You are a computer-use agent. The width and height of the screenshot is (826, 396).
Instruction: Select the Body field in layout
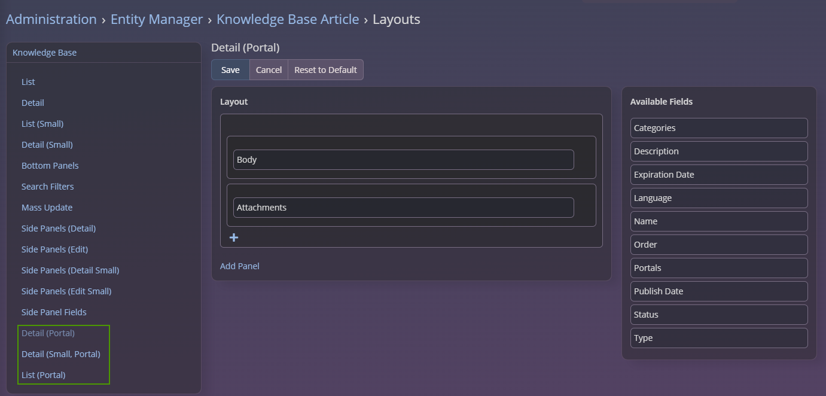coord(403,160)
